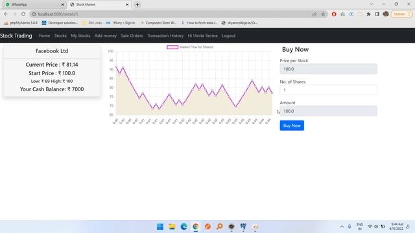Close the Stock Market tab

click(127, 5)
